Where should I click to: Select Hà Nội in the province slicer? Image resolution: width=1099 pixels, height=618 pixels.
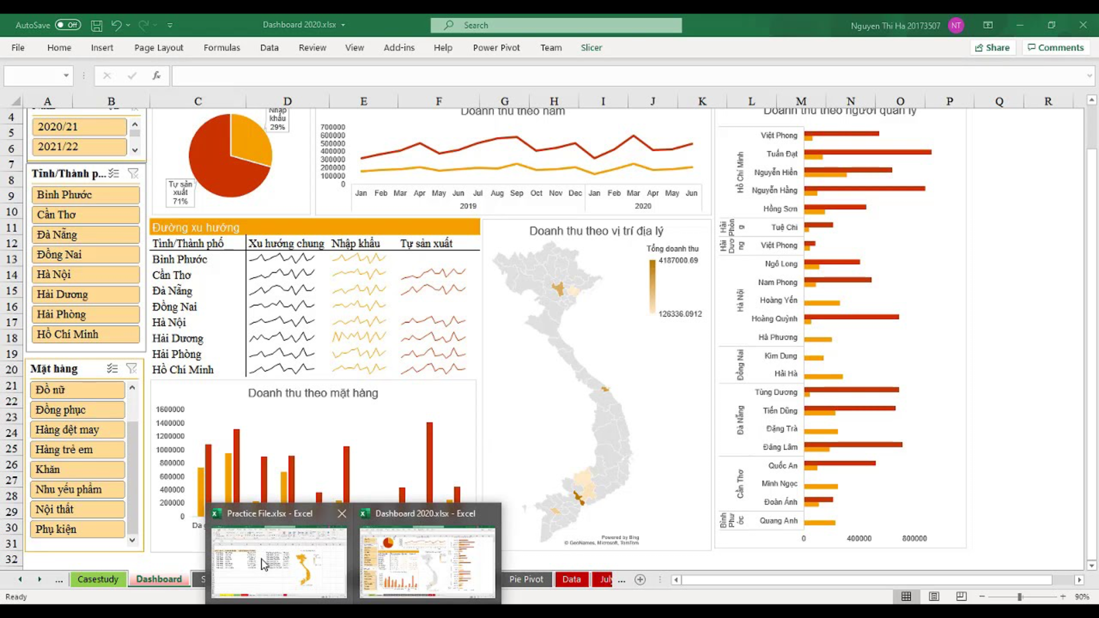(85, 274)
